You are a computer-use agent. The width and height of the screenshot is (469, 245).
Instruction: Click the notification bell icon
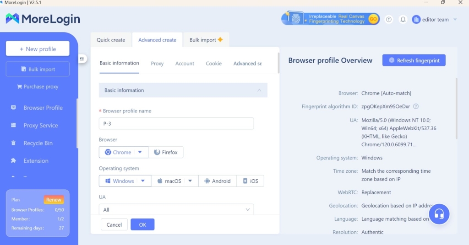coord(403,19)
